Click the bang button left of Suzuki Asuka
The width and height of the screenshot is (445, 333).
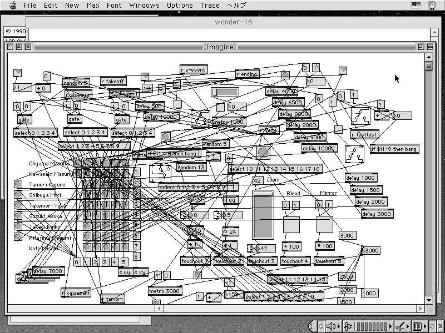[18, 215]
